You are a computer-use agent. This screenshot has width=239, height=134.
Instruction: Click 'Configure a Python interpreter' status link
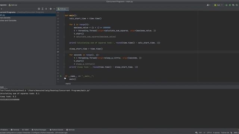[x=43, y=133]
